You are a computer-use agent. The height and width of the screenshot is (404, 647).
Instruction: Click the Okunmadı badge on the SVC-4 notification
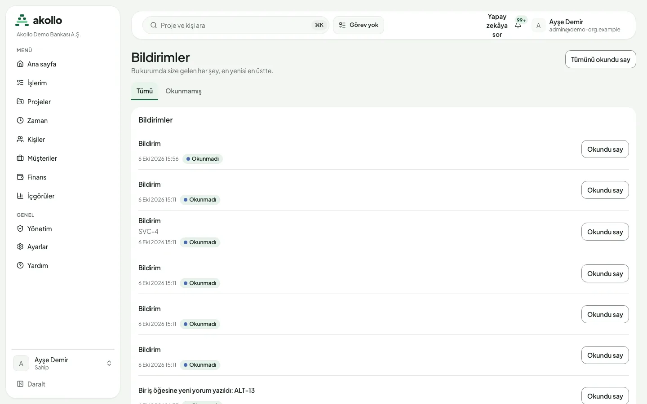[200, 242]
